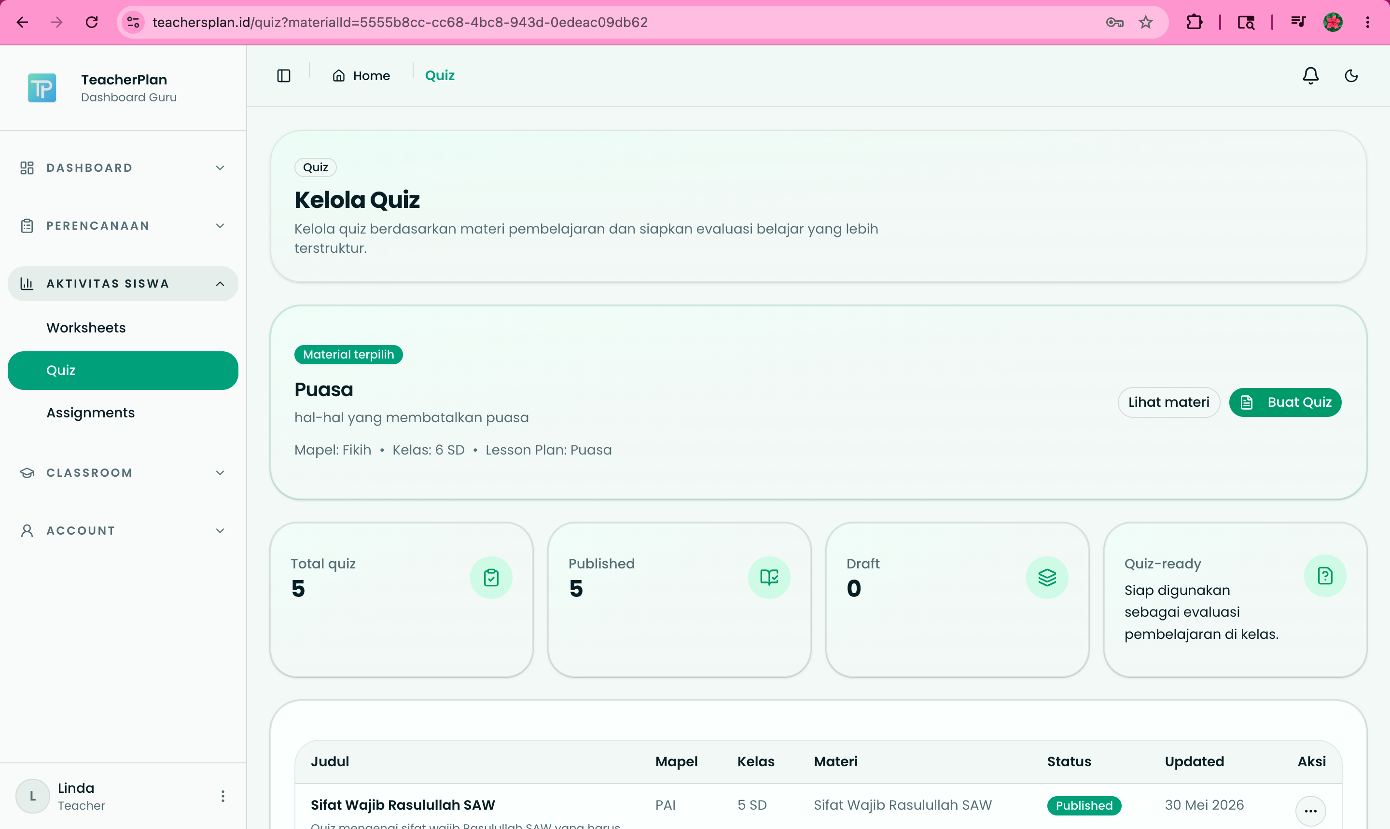
Task: Switch to dark mode moon icon
Action: tap(1351, 75)
